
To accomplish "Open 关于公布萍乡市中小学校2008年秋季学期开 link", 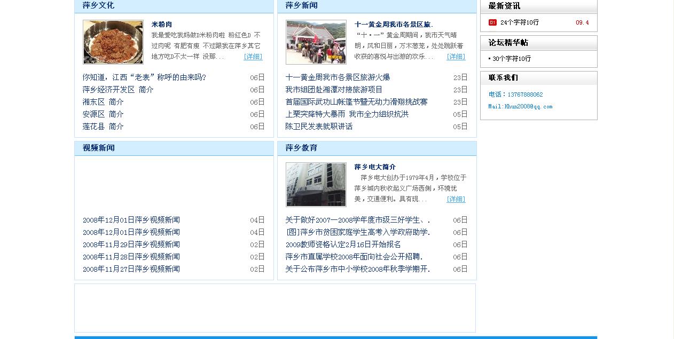I will 358,269.
